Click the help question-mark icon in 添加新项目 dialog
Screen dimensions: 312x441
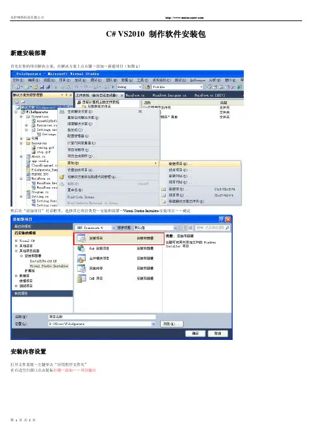pos(221,219)
